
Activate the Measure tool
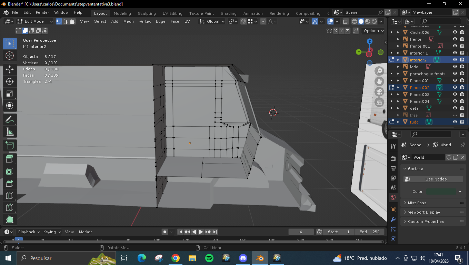coord(10,132)
